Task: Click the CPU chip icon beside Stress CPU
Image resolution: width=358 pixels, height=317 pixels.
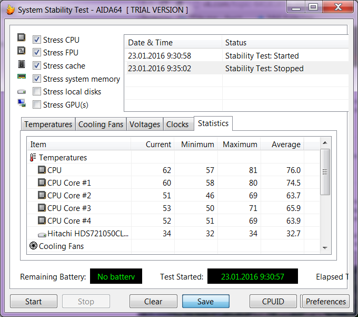Action: pos(22,37)
